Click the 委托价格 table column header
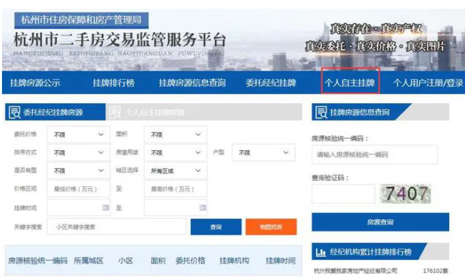Viewport: 465px width, 277px height. [190, 260]
